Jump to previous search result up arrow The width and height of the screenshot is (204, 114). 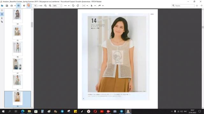(x=201, y=6)
